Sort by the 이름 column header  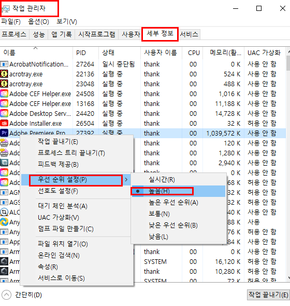point(36,52)
